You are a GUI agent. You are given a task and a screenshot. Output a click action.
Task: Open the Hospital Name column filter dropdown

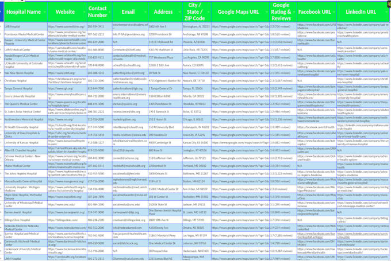click(45, 12)
